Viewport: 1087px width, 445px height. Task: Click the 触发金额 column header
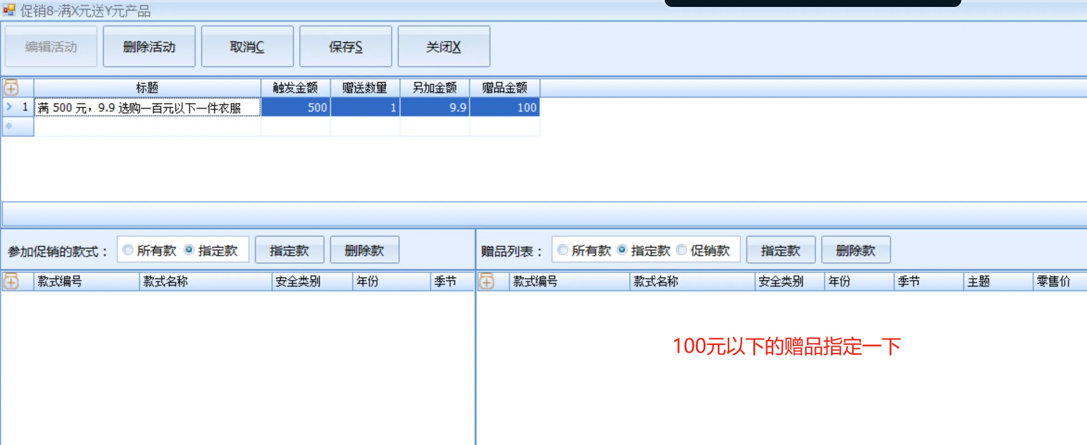(295, 88)
